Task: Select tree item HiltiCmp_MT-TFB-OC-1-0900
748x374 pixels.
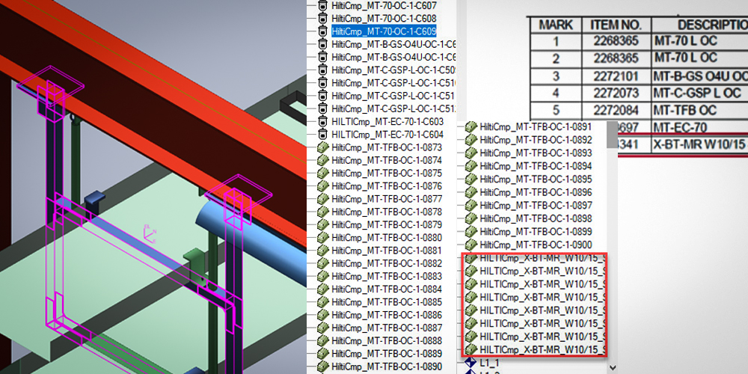Action: [536, 245]
